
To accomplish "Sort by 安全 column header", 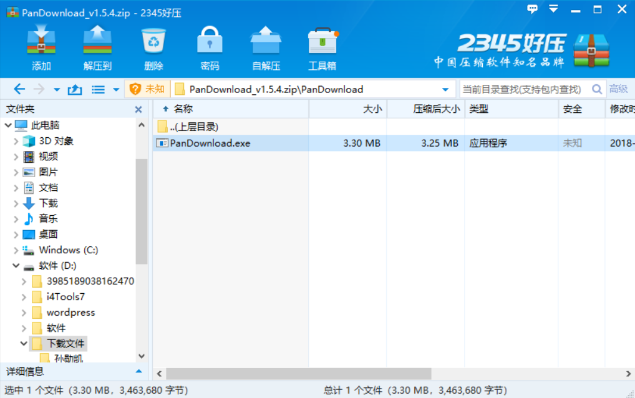I will pyautogui.click(x=582, y=109).
